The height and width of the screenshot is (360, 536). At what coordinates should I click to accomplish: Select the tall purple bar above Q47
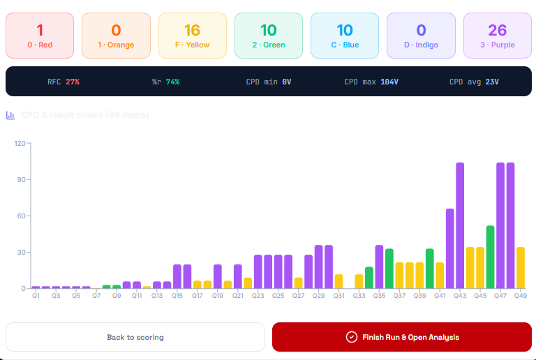tap(500, 225)
